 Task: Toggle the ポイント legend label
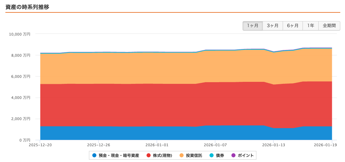click(x=246, y=156)
